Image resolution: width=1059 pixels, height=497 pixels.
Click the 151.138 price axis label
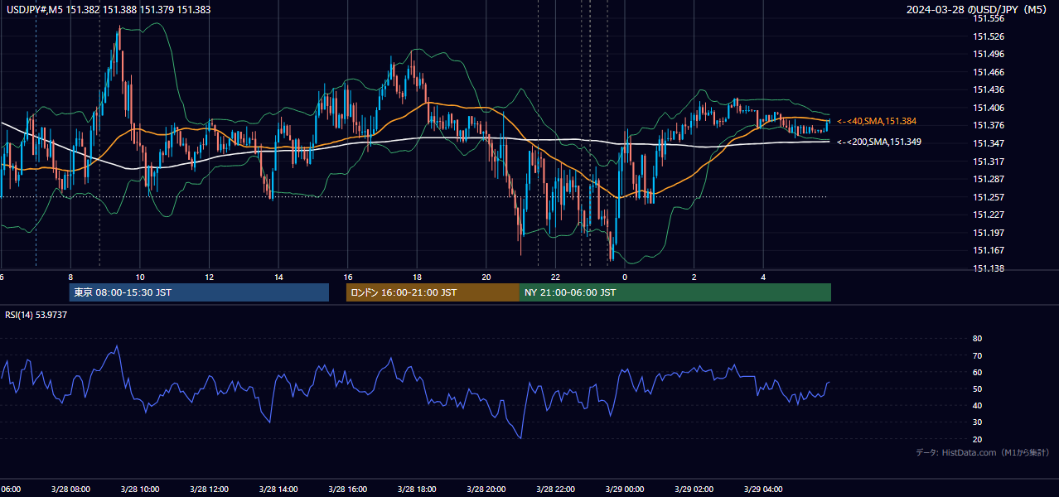[989, 268]
